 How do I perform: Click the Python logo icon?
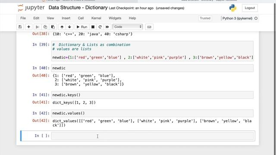[233, 8]
